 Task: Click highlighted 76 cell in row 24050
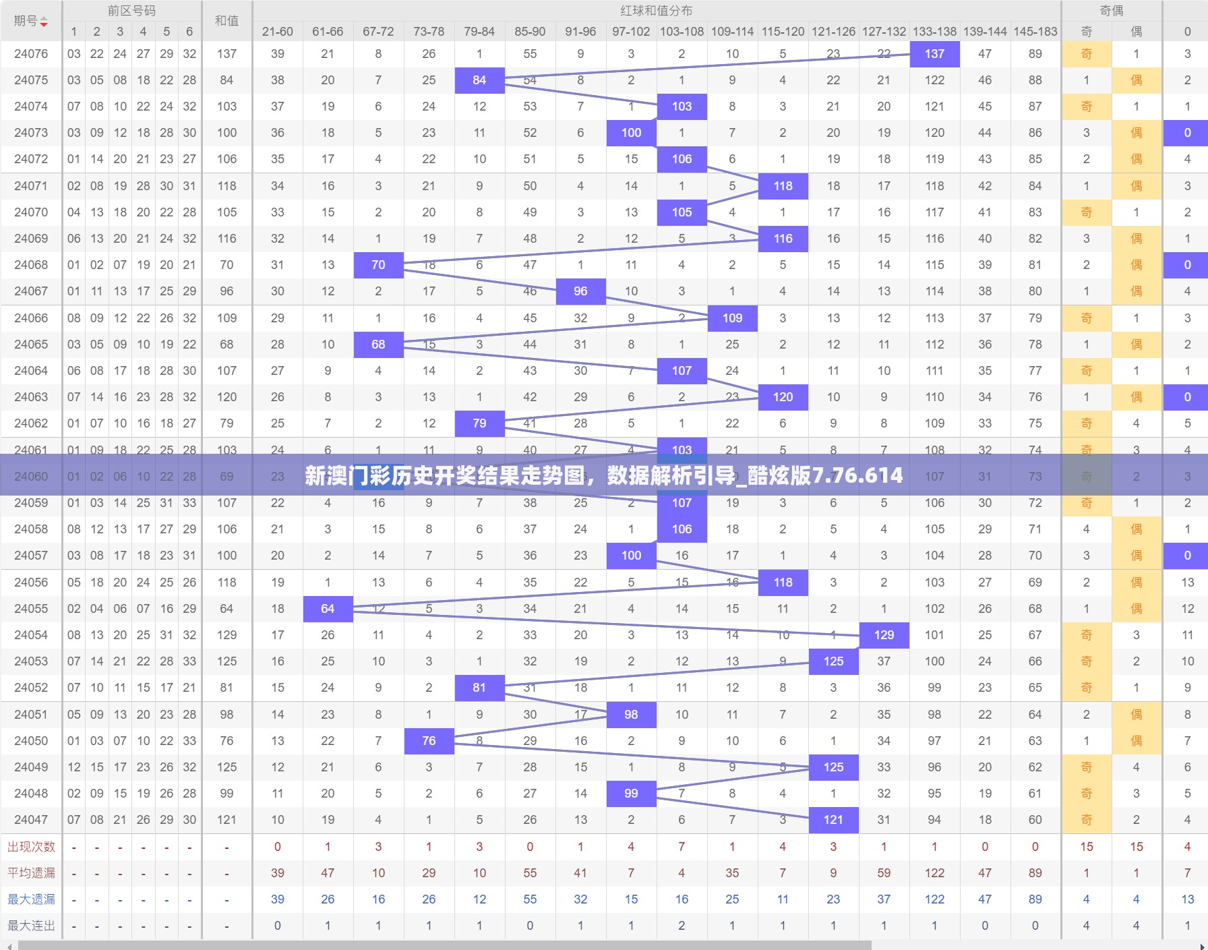click(429, 741)
